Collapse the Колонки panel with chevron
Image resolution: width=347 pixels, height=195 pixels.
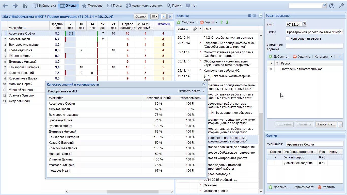click(x=260, y=16)
